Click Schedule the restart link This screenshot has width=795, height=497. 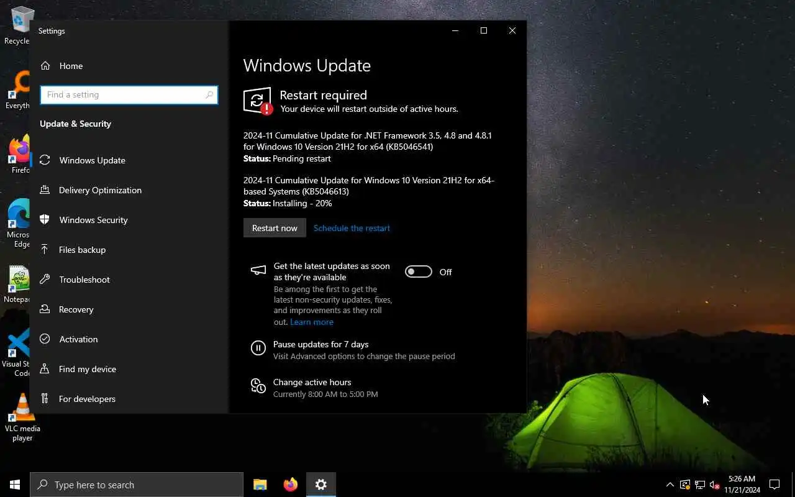352,228
